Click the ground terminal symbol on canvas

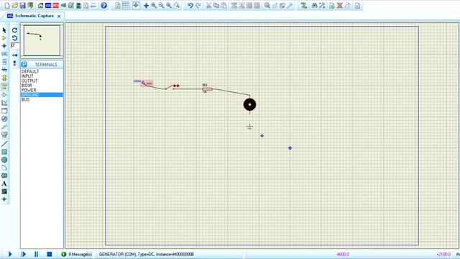pyautogui.click(x=249, y=127)
